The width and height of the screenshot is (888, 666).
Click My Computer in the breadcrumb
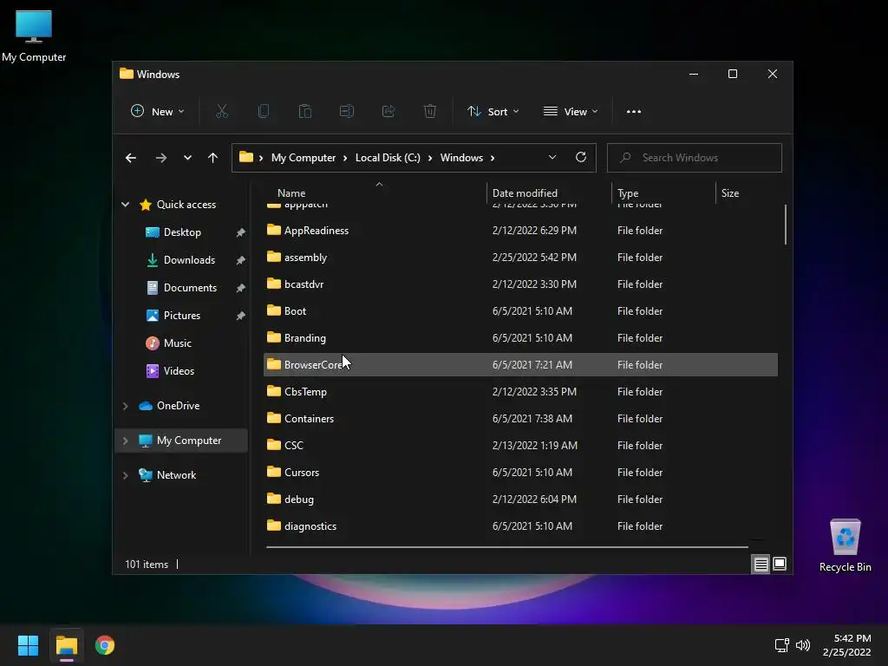[303, 158]
